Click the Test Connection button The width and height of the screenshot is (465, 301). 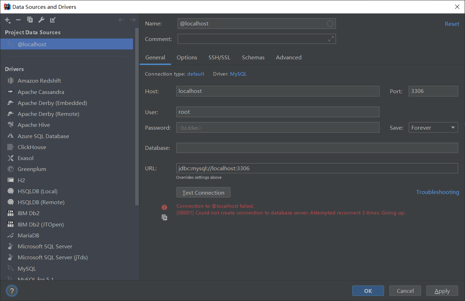(203, 193)
